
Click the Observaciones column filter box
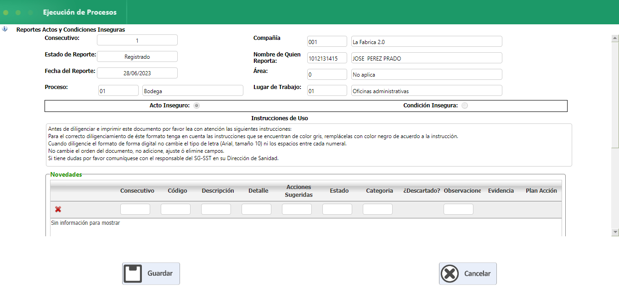coord(458,209)
